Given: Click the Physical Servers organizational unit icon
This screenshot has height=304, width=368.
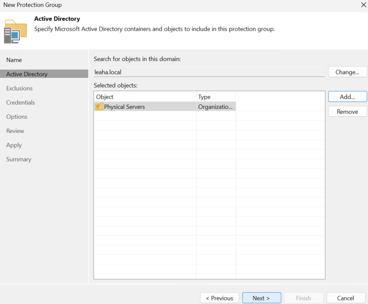Looking at the screenshot, I should 99,106.
